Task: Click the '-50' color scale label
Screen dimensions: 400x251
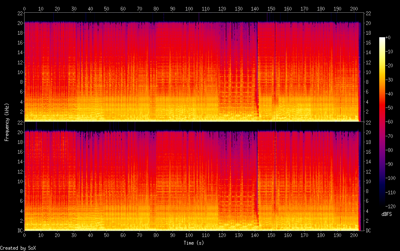Action: click(x=389, y=108)
